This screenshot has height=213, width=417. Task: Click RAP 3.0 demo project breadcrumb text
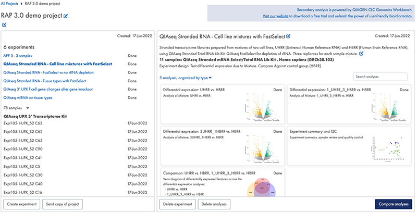[x=42, y=4]
